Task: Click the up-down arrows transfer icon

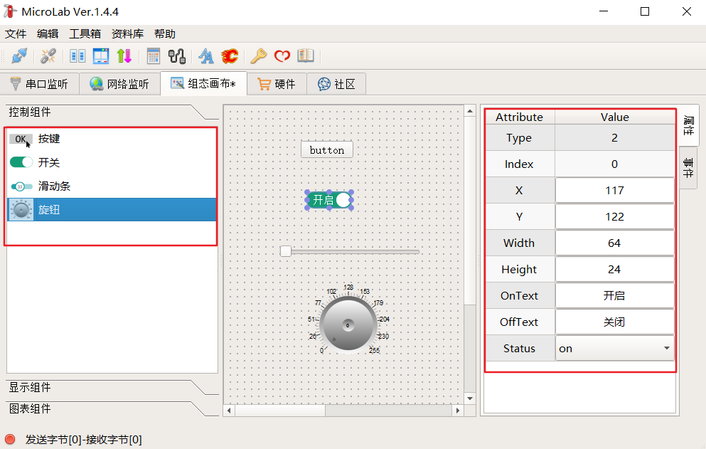Action: [123, 56]
